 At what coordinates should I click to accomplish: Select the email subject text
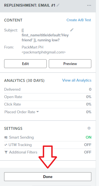[x=45, y=35]
